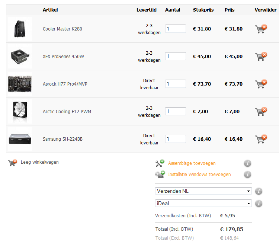Image resolution: width=279 pixels, height=243 pixels.
Task: Click Direct leverbaar text in Samsung row
Action: tap(149, 139)
